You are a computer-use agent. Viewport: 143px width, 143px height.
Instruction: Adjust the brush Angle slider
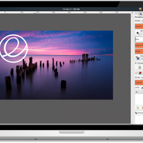pyautogui.click(x=139, y=51)
